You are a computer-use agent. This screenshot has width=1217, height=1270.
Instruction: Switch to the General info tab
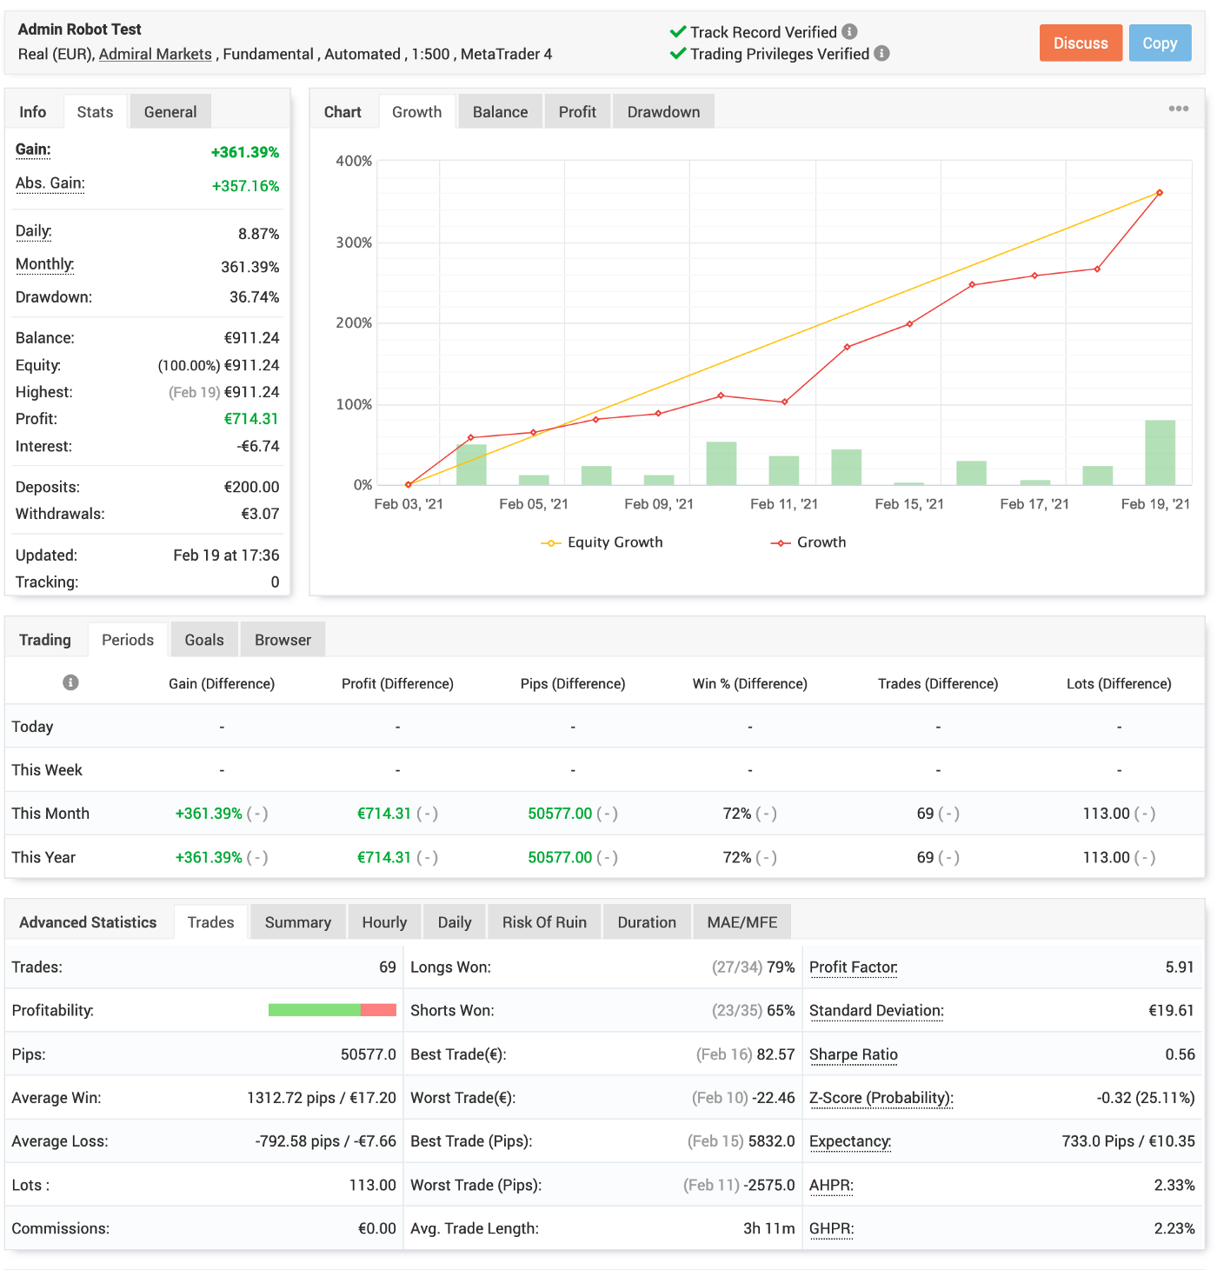tap(170, 112)
